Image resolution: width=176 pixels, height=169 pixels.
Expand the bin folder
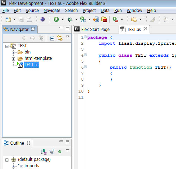click(13, 52)
